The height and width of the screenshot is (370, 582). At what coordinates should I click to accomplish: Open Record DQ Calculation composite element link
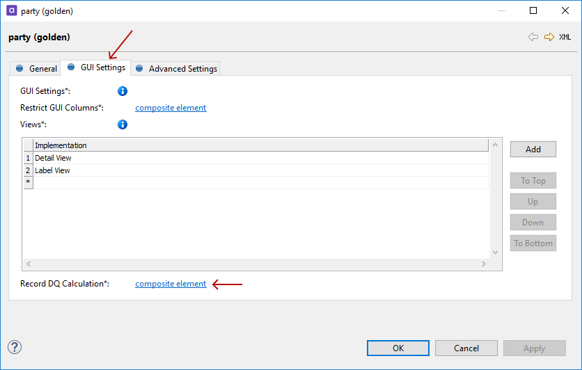tap(171, 284)
